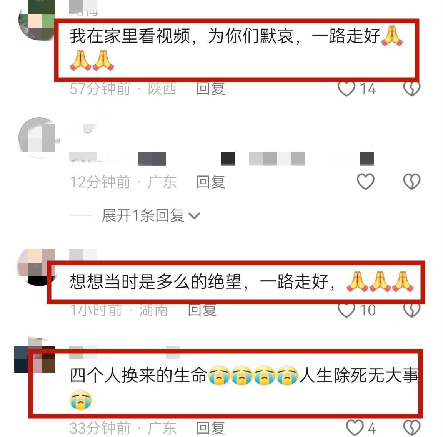The height and width of the screenshot is (437, 443).
Task: Open avatar of 四个人换来的生命 commenter
Action: coord(35,356)
